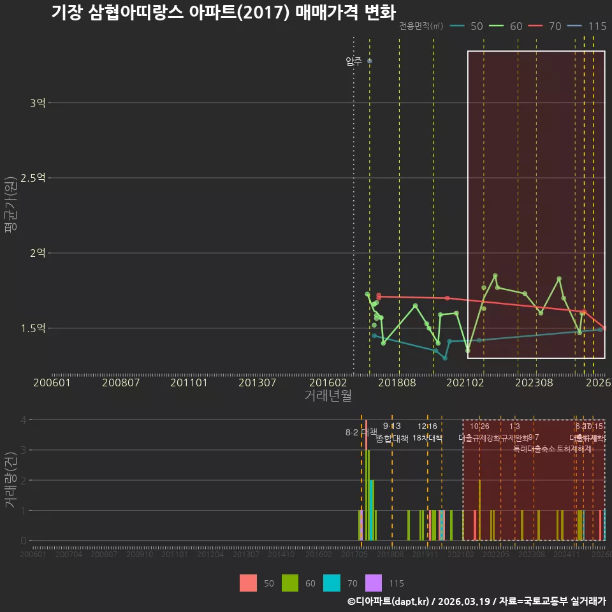Viewport: 612px width, 612px height.
Task: Click '202411' on the volume chart x-axis
Action: click(566, 554)
